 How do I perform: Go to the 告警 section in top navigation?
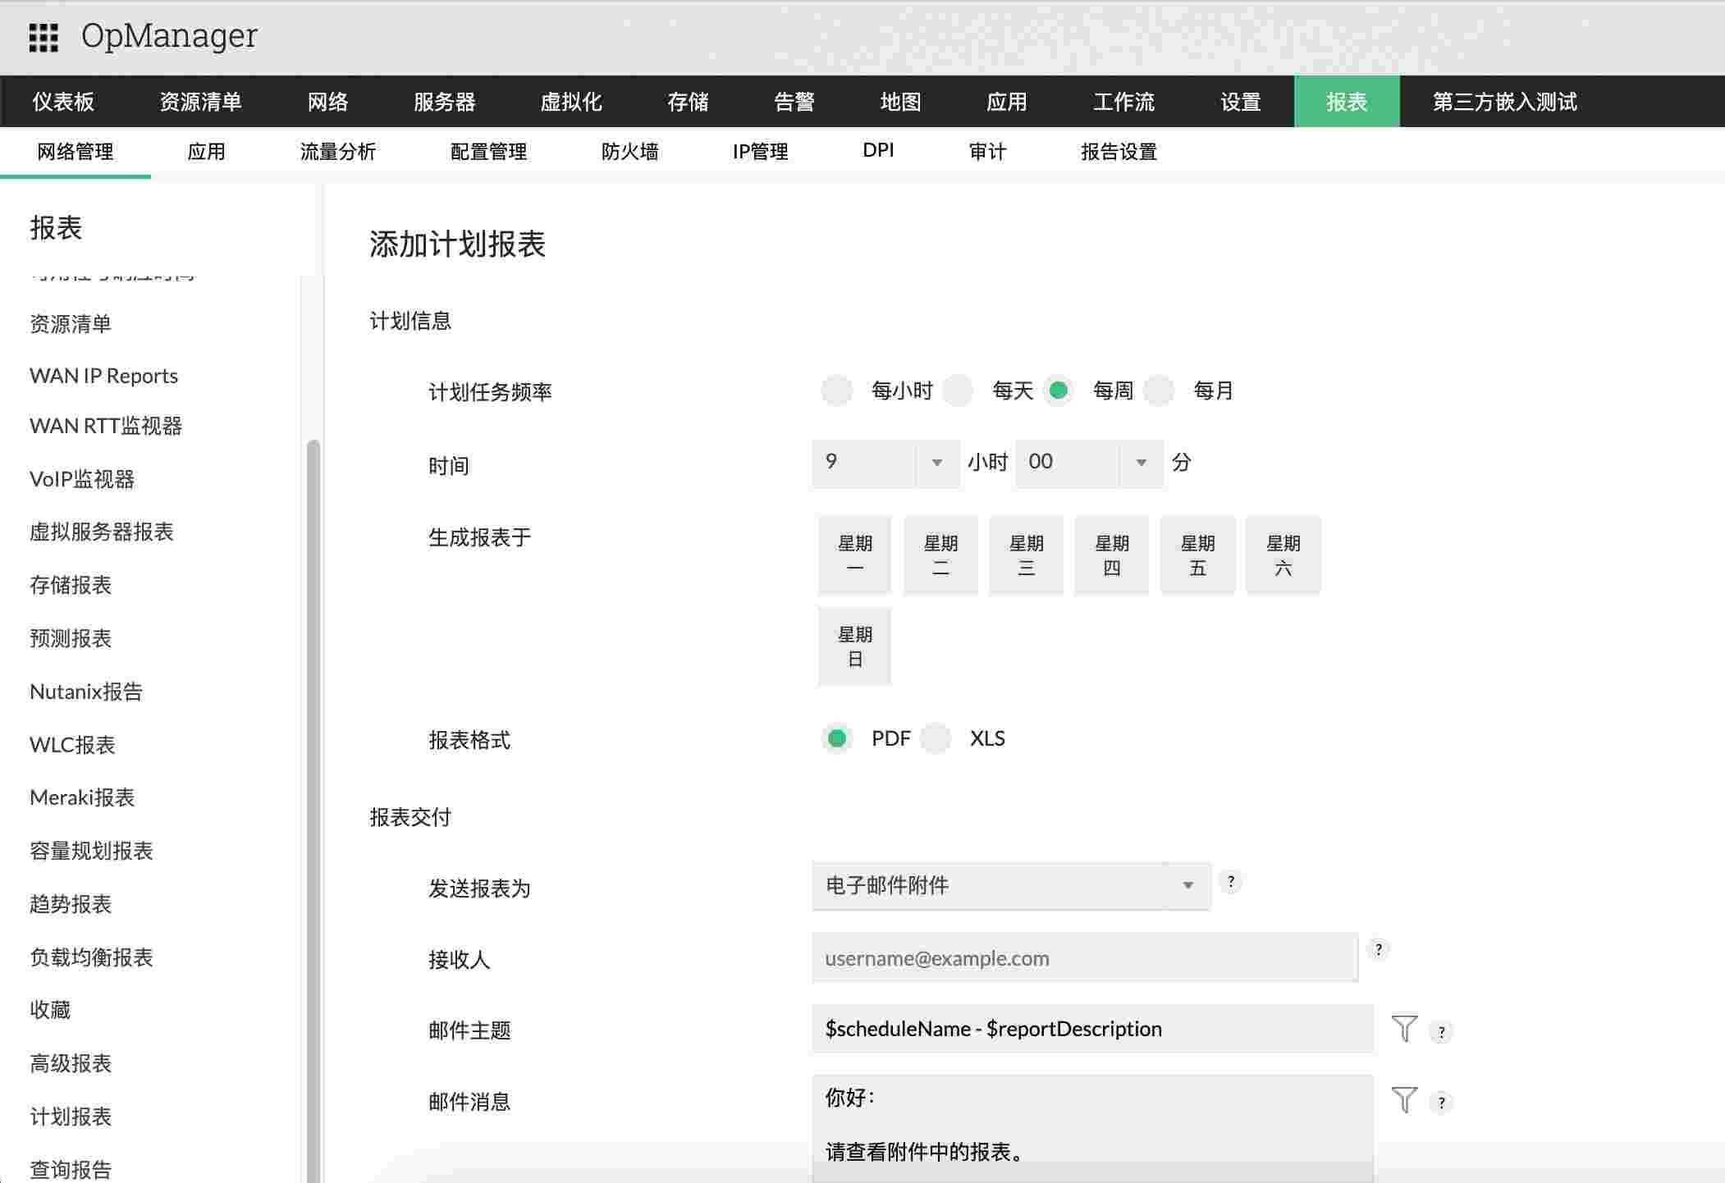pyautogui.click(x=793, y=101)
